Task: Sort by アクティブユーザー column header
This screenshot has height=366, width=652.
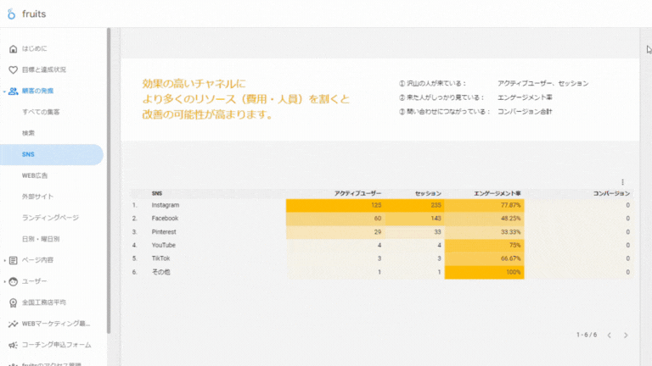Action: (357, 193)
